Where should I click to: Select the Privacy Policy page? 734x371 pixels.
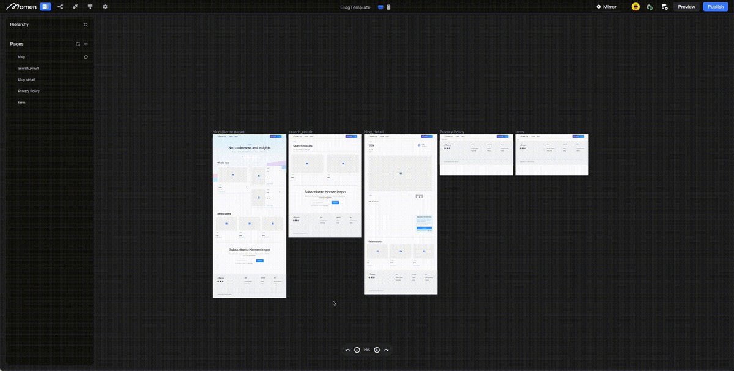point(28,90)
